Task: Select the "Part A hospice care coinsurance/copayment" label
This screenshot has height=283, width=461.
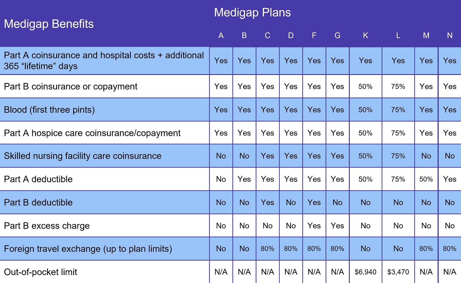Action: [92, 133]
